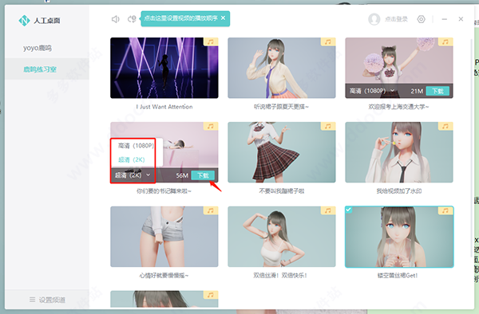Click the user avatar icon
This screenshot has height=314, width=479.
pyautogui.click(x=374, y=19)
